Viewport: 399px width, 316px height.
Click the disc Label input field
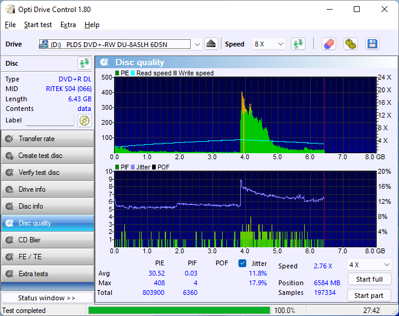point(49,120)
